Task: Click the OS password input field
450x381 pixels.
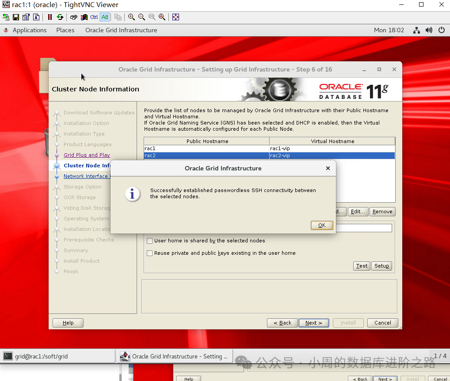Action: (x=364, y=228)
